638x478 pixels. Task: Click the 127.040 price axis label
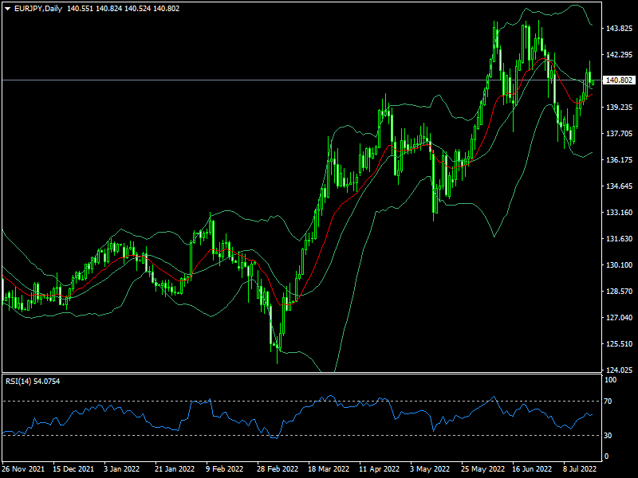pyautogui.click(x=620, y=317)
